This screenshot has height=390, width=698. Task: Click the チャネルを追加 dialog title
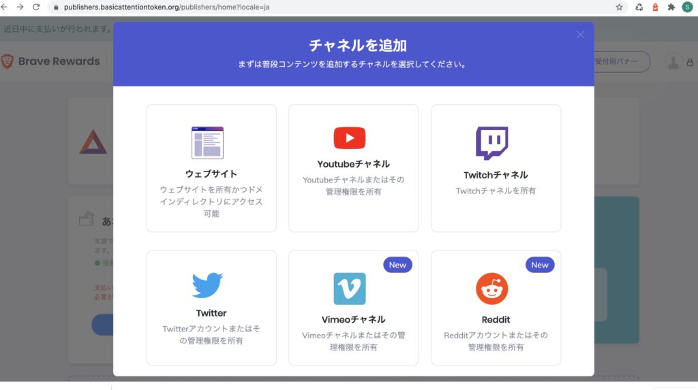pos(357,46)
